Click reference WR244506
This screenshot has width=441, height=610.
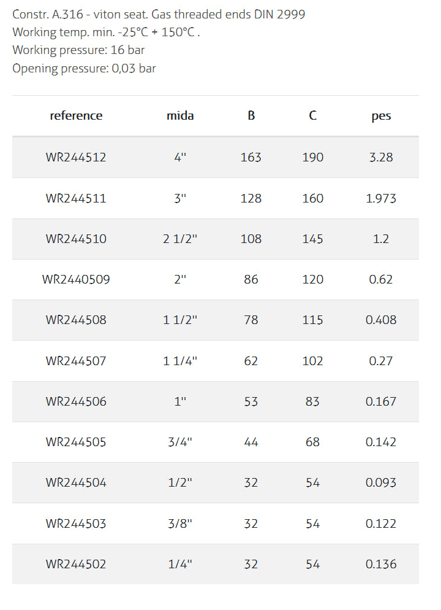tap(76, 401)
